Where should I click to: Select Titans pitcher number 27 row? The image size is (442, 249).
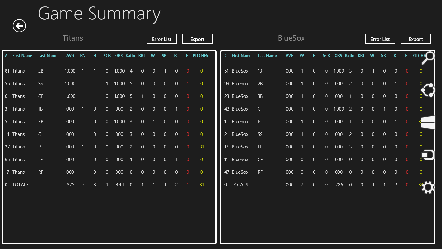pos(97,147)
